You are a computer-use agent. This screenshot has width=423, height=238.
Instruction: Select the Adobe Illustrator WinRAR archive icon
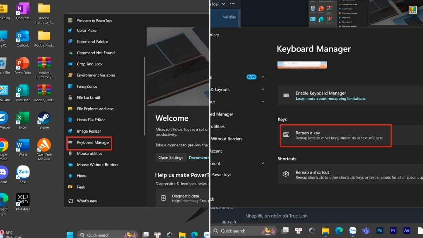click(44, 68)
